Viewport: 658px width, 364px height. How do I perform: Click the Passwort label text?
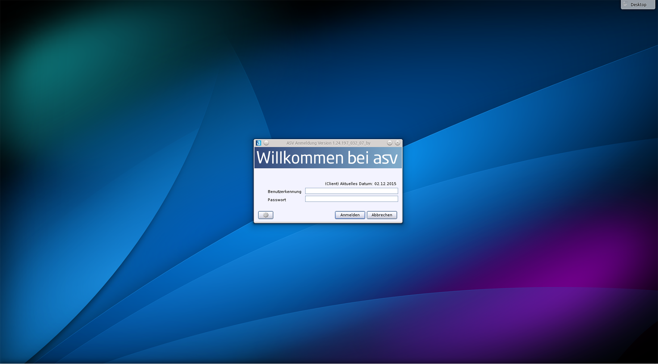point(277,200)
